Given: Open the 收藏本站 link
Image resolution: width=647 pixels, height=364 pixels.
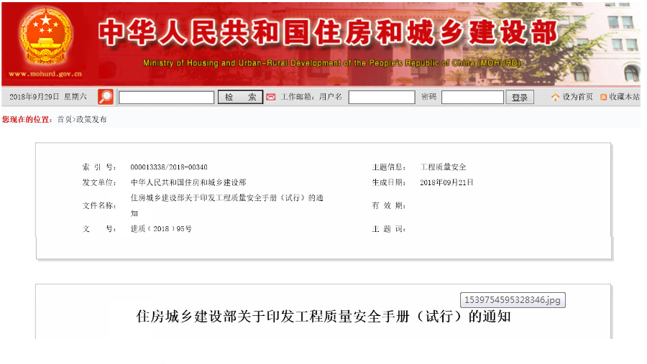Looking at the screenshot, I should point(624,97).
